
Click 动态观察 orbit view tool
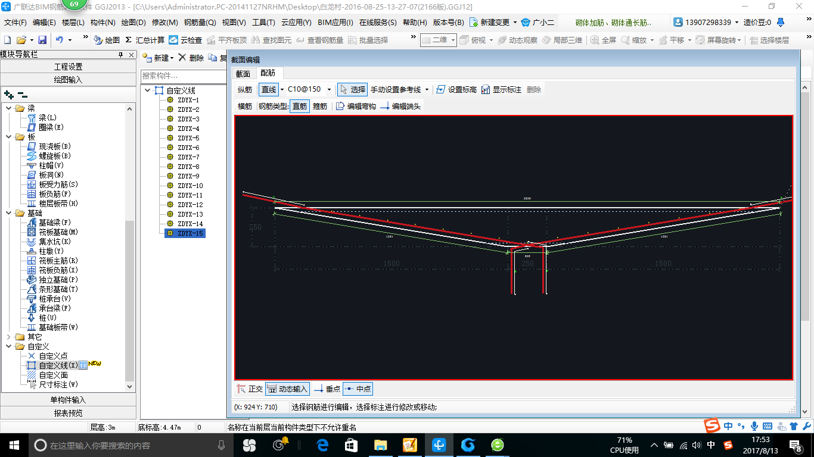click(518, 40)
